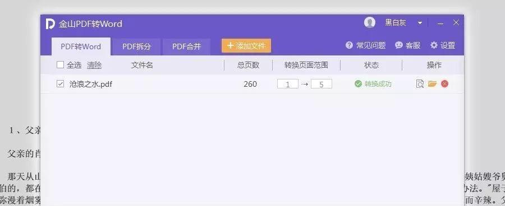Click the 添加文件 button
The height and width of the screenshot is (206, 505).
pos(246,46)
